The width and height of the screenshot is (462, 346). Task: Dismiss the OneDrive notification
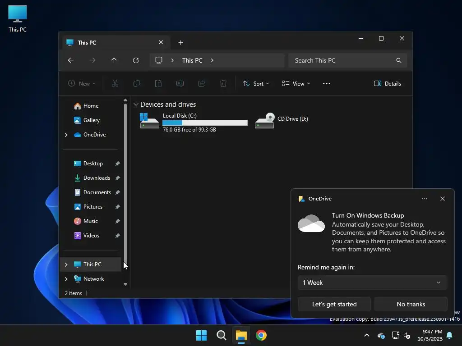[x=443, y=199]
